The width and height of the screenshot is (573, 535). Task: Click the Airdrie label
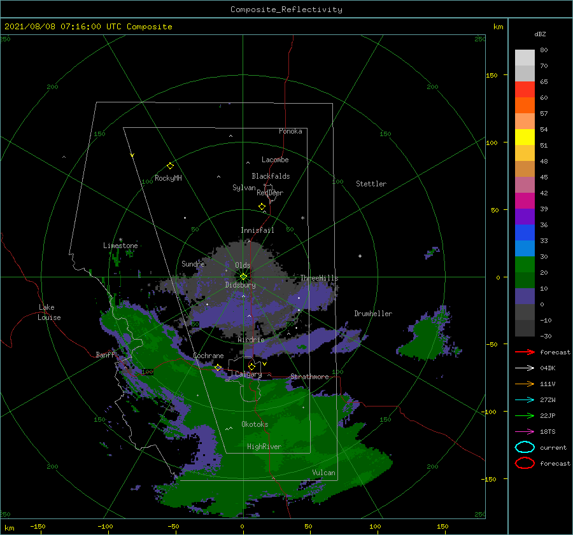point(251,340)
